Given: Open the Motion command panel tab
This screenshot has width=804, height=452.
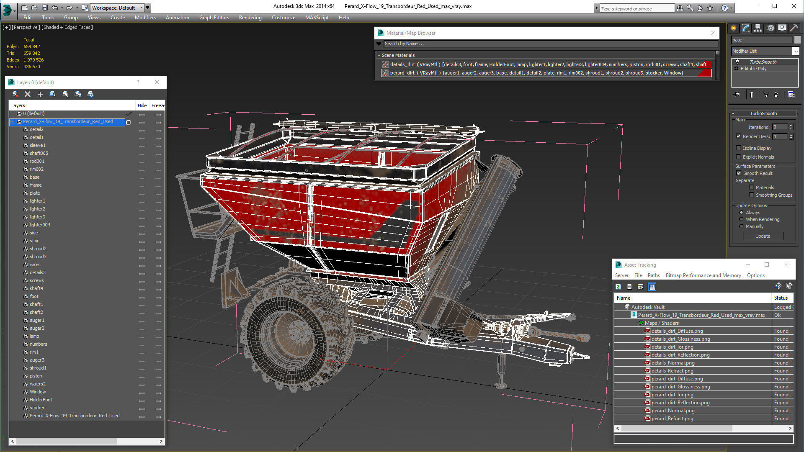Looking at the screenshot, I should coord(770,28).
